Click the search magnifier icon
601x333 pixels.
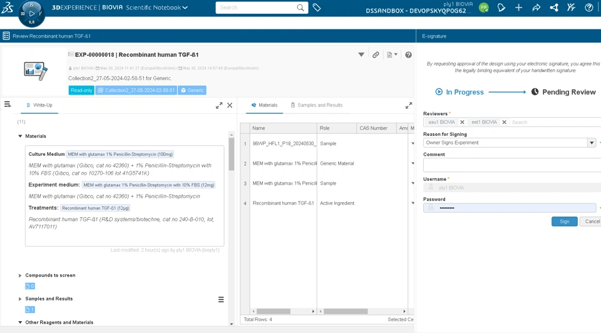pos(300,8)
